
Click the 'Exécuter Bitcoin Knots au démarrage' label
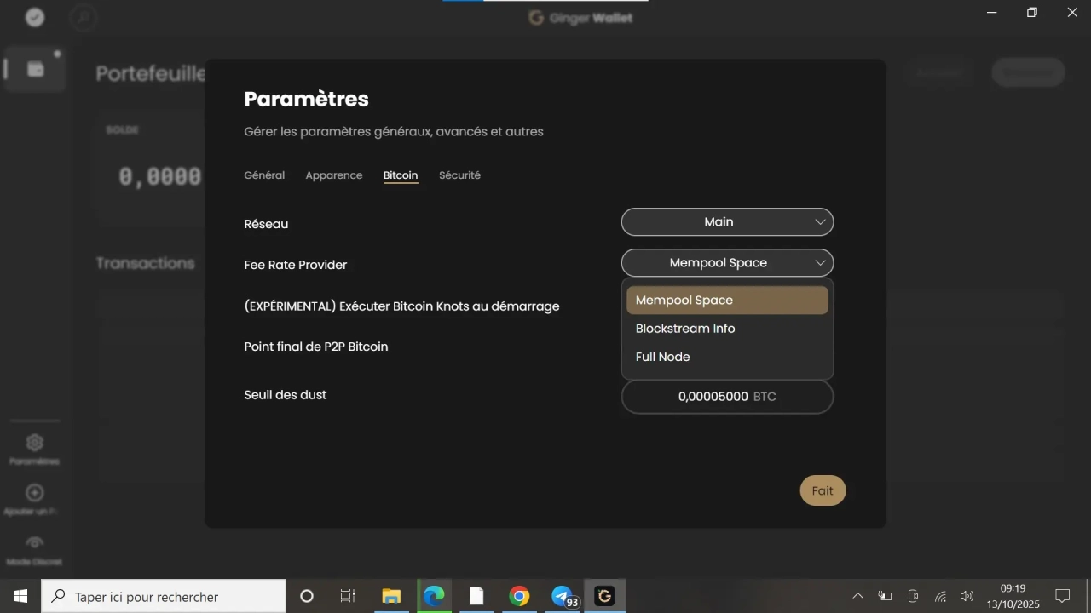coord(401,306)
